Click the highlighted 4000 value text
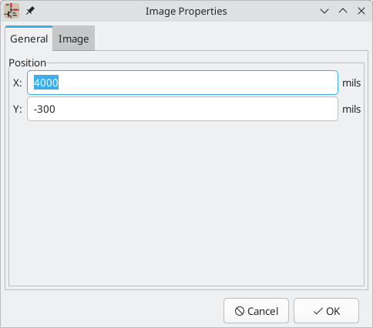This screenshot has width=373, height=328. coord(46,83)
